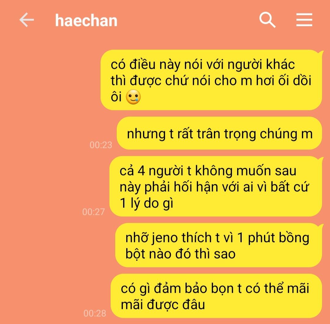Screen dimensions: 330x324
Task: Go back using the left arrow icon
Action: 27,20
